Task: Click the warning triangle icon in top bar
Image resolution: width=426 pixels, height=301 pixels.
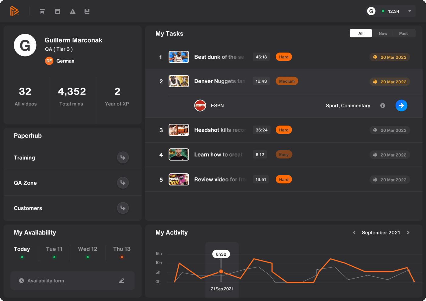Action: (73, 11)
